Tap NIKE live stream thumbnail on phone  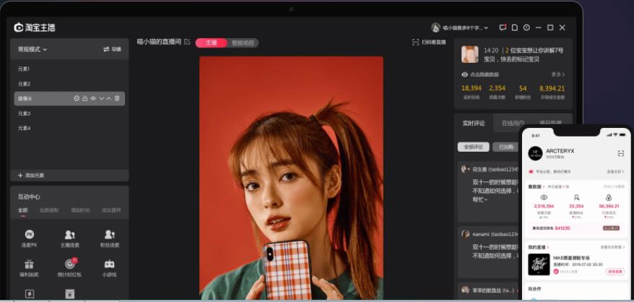[539, 264]
